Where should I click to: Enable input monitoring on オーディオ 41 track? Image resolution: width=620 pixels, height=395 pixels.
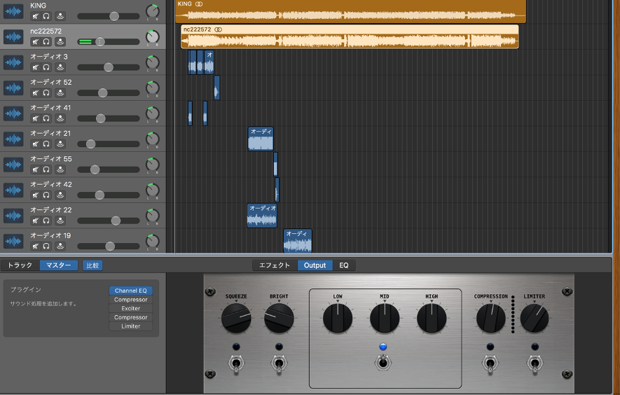tap(60, 118)
